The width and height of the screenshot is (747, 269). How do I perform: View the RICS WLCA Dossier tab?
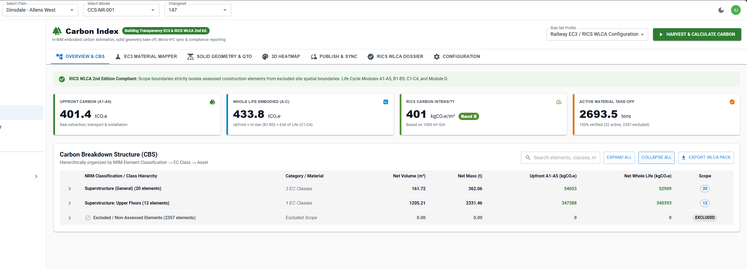[x=395, y=57]
